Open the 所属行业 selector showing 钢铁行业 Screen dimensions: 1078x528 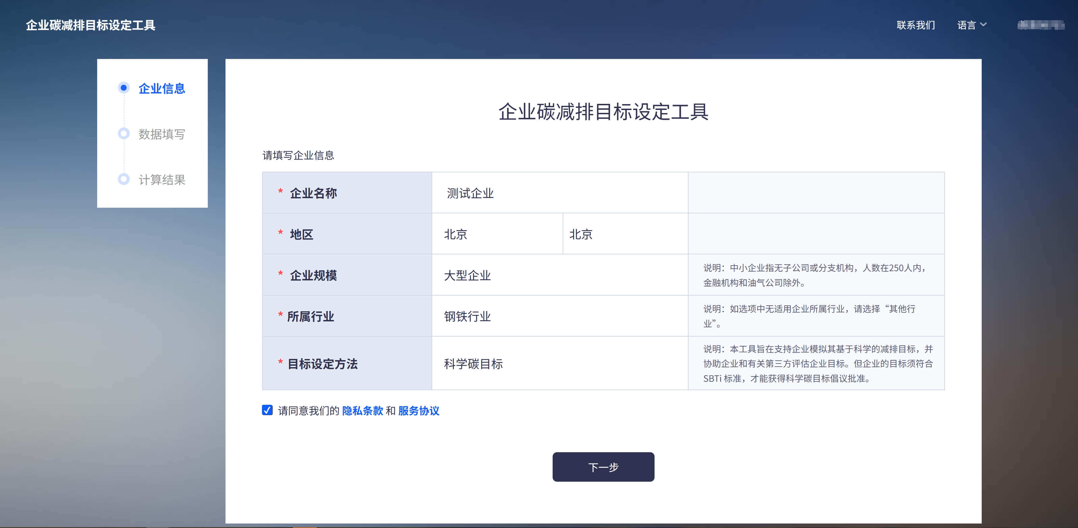560,316
